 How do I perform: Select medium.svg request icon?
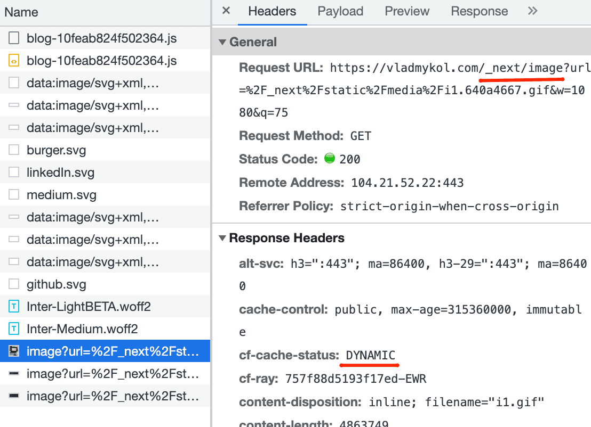14,195
